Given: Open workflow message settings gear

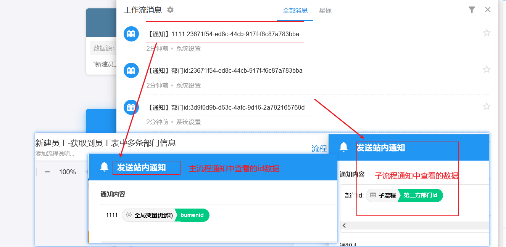Looking at the screenshot, I should pos(170,10).
